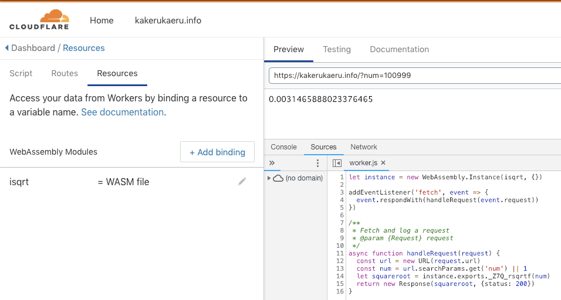Click the preview URL input field
561x300 pixels.
pos(415,76)
